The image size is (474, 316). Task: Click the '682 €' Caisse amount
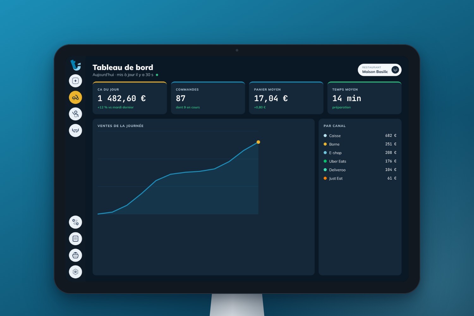click(391, 136)
